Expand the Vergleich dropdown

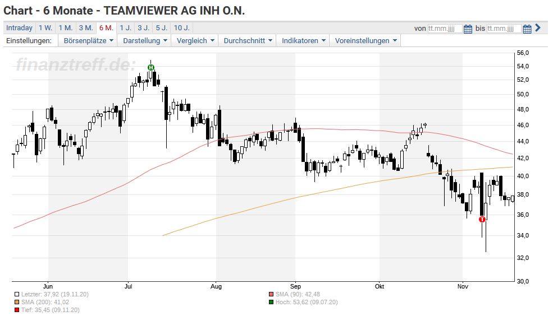tap(195, 40)
